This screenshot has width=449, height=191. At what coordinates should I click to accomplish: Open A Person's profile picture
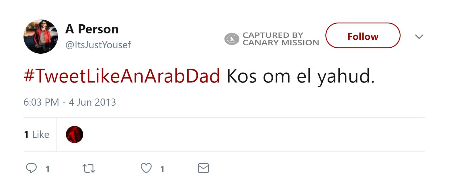pos(41,37)
